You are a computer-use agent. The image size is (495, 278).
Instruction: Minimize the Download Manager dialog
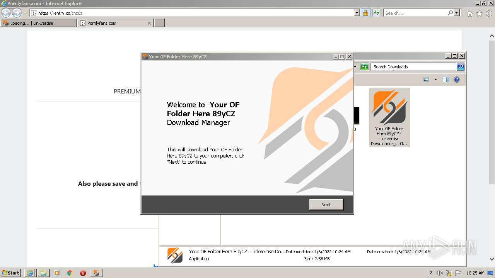coord(336,56)
